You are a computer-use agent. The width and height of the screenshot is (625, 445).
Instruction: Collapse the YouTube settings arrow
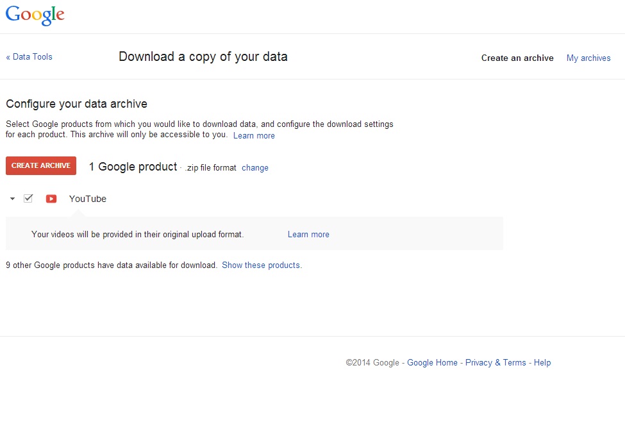pos(12,199)
